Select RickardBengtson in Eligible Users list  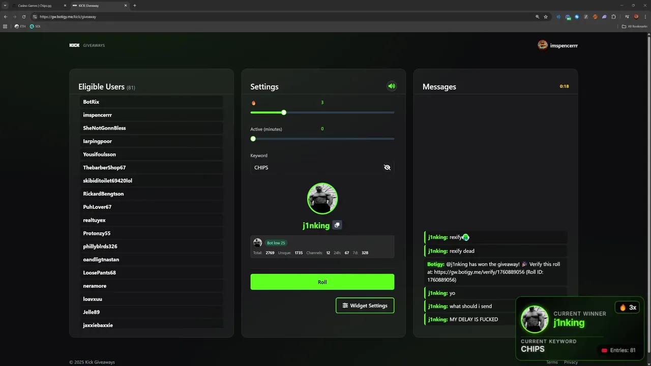pyautogui.click(x=151, y=194)
